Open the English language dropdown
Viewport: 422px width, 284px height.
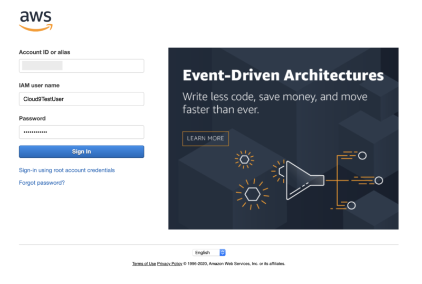pyautogui.click(x=209, y=252)
